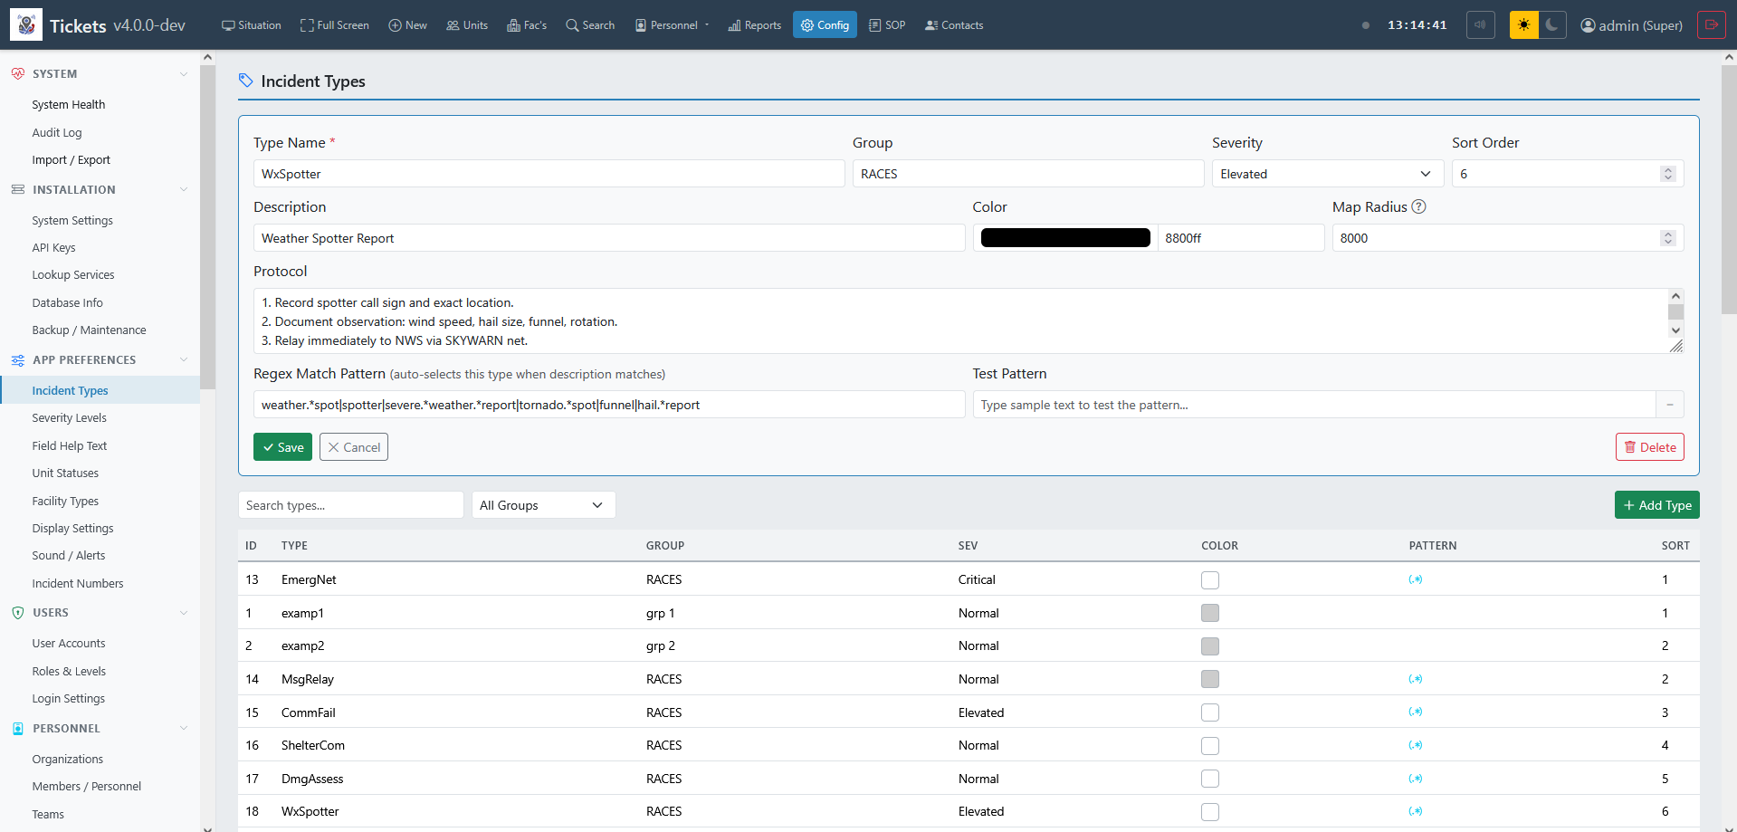
Task: Click Map Radius help question icon
Action: pos(1418,206)
